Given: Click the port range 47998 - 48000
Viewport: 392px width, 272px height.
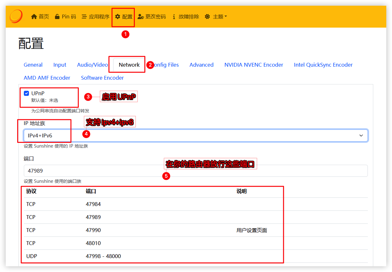Looking at the screenshot, I should 103,256.
